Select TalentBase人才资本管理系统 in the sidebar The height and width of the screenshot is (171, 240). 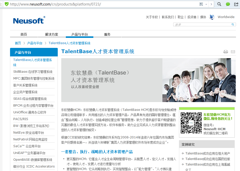pos(33,62)
